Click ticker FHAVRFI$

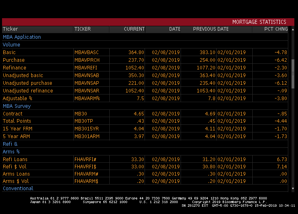[x=85, y=167]
